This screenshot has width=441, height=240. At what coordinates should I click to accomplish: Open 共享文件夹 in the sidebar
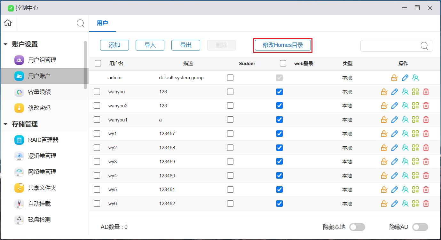42,188
